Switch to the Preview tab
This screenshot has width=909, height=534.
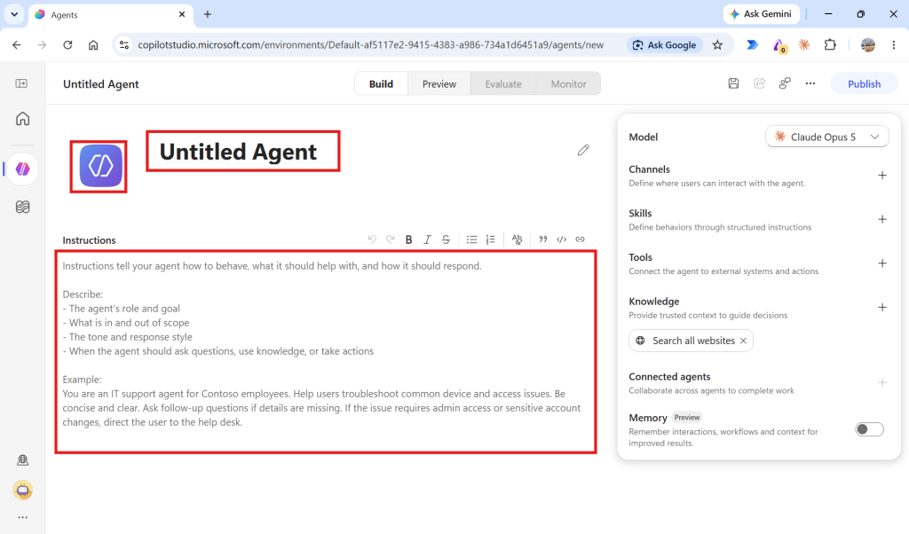coord(439,84)
